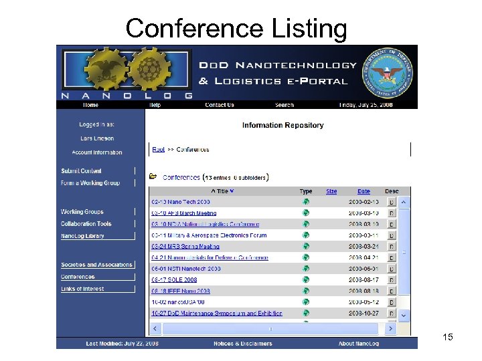Click the vertical scrollbar thumb

click(404, 252)
